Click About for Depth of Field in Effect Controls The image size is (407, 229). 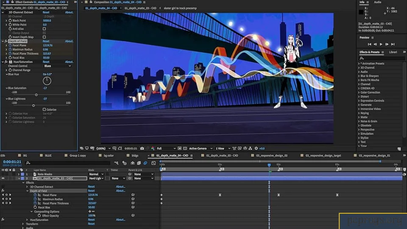click(x=69, y=41)
